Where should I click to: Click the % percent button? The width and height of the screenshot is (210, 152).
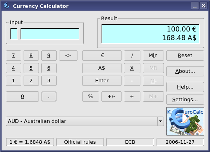coord(90,96)
